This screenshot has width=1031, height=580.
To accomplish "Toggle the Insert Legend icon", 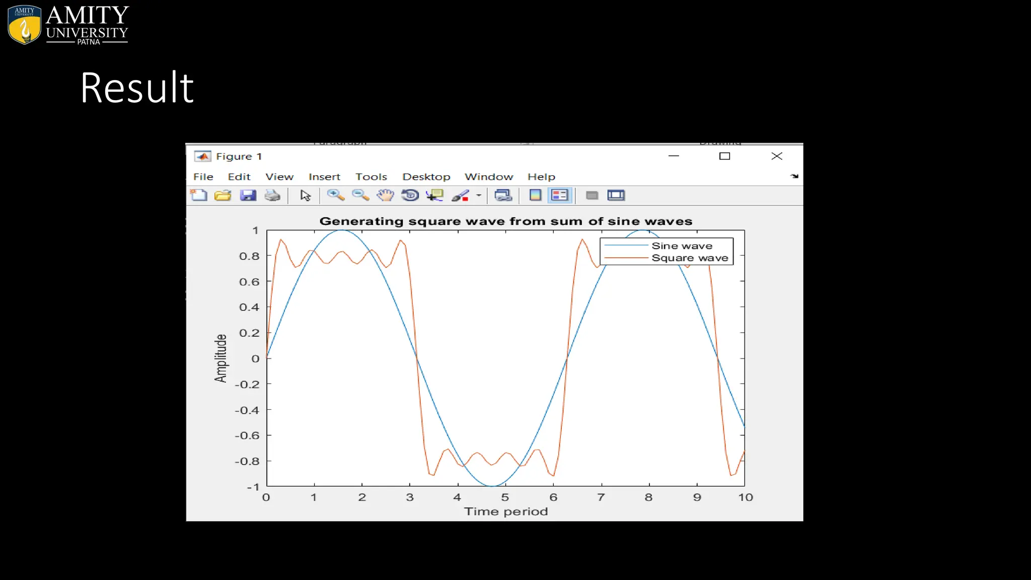I will coord(560,195).
